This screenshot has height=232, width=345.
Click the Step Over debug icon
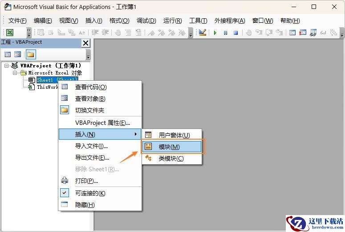pos(269,33)
